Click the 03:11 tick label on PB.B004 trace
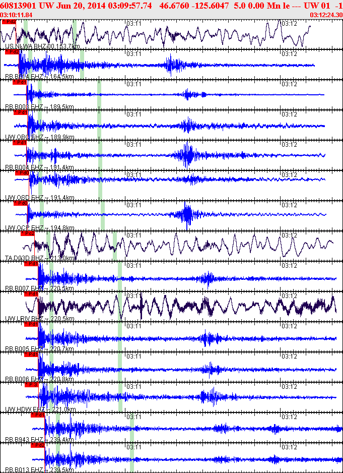This screenshot has height=473, width=343. point(134,145)
